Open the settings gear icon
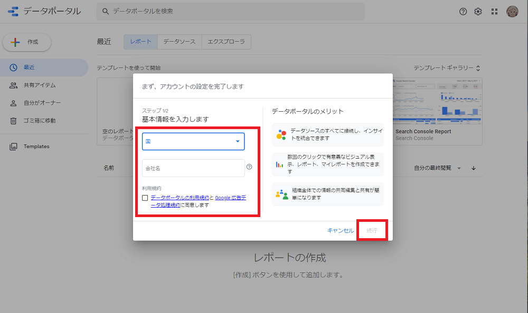Viewport: 528px width, 313px height. coord(478,11)
